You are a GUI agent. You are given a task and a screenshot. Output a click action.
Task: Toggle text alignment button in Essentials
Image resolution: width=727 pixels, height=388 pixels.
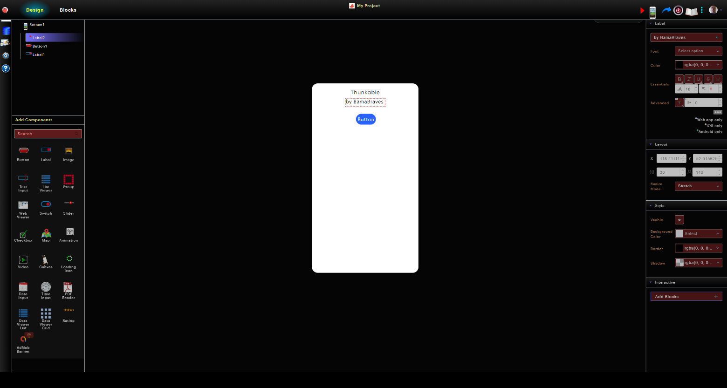point(718,79)
